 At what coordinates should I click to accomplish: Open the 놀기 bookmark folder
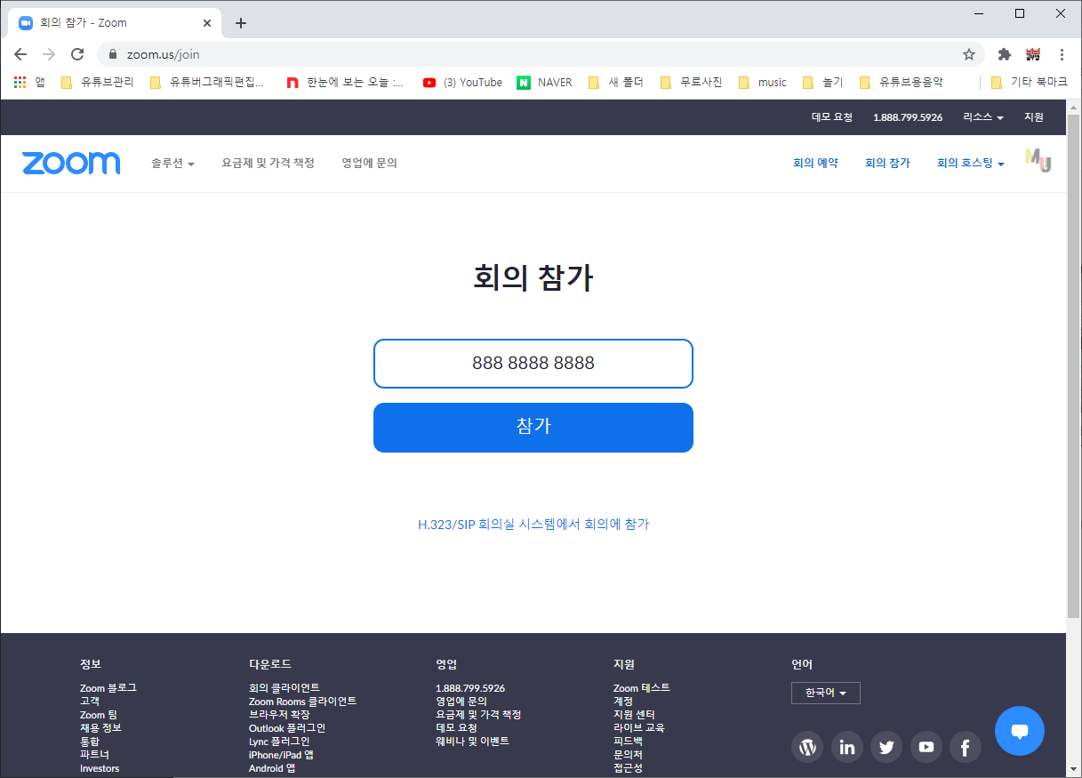[822, 83]
